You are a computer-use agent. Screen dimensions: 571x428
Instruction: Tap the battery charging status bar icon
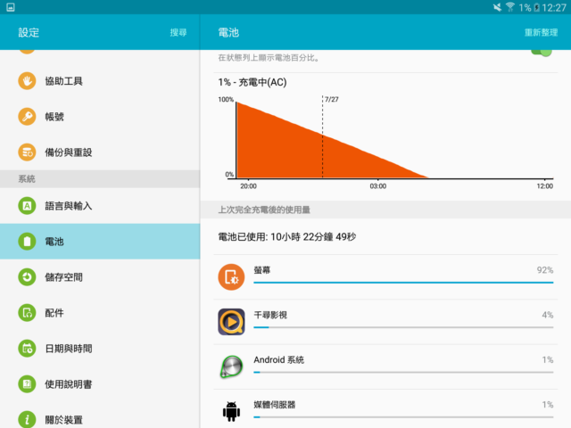point(536,7)
